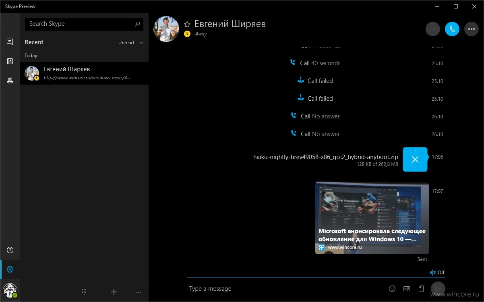The image size is (484, 302).
Task: Toggle the translator Off switch
Action: coord(437,273)
